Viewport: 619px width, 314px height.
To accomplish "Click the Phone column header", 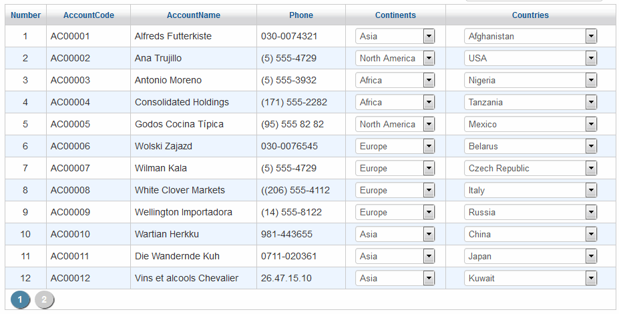I will pyautogui.click(x=300, y=15).
